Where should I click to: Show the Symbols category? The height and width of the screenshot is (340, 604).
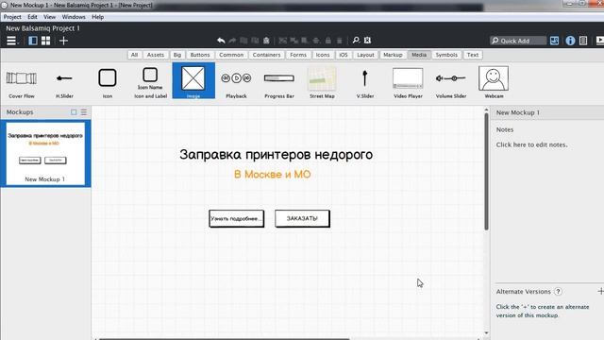pyautogui.click(x=446, y=55)
